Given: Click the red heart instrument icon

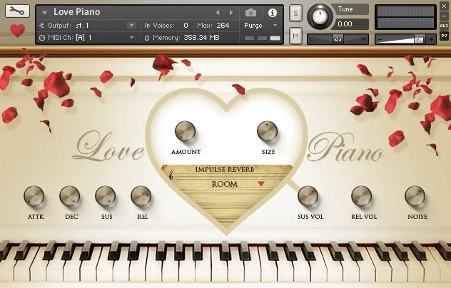Looking at the screenshot, I should click(16, 31).
